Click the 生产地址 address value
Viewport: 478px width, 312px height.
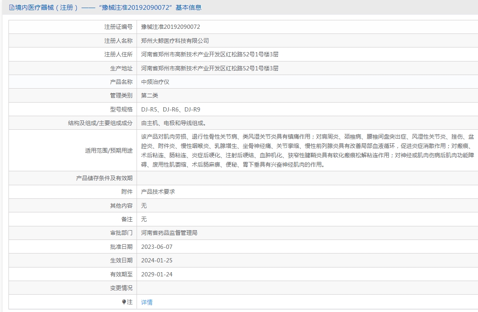pyautogui.click(x=210, y=68)
